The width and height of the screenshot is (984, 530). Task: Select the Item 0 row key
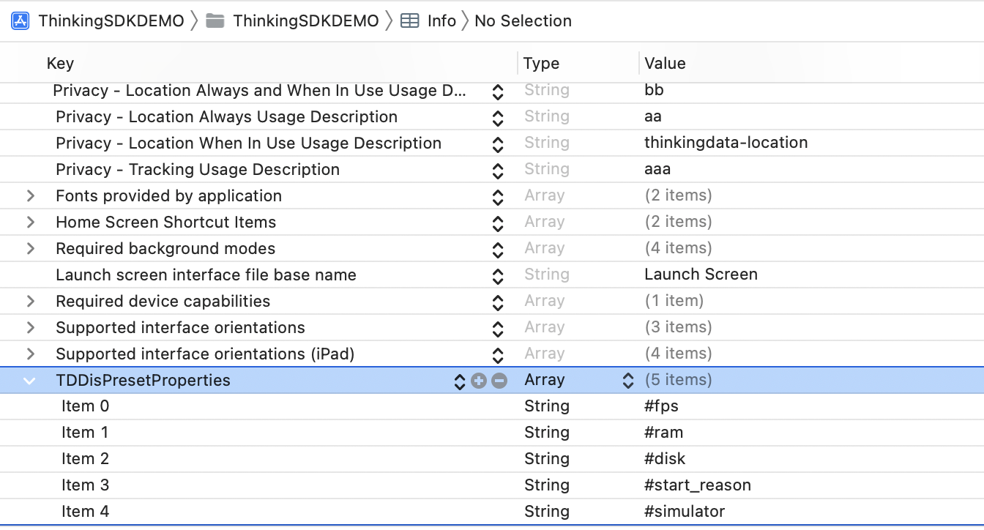[85, 406]
